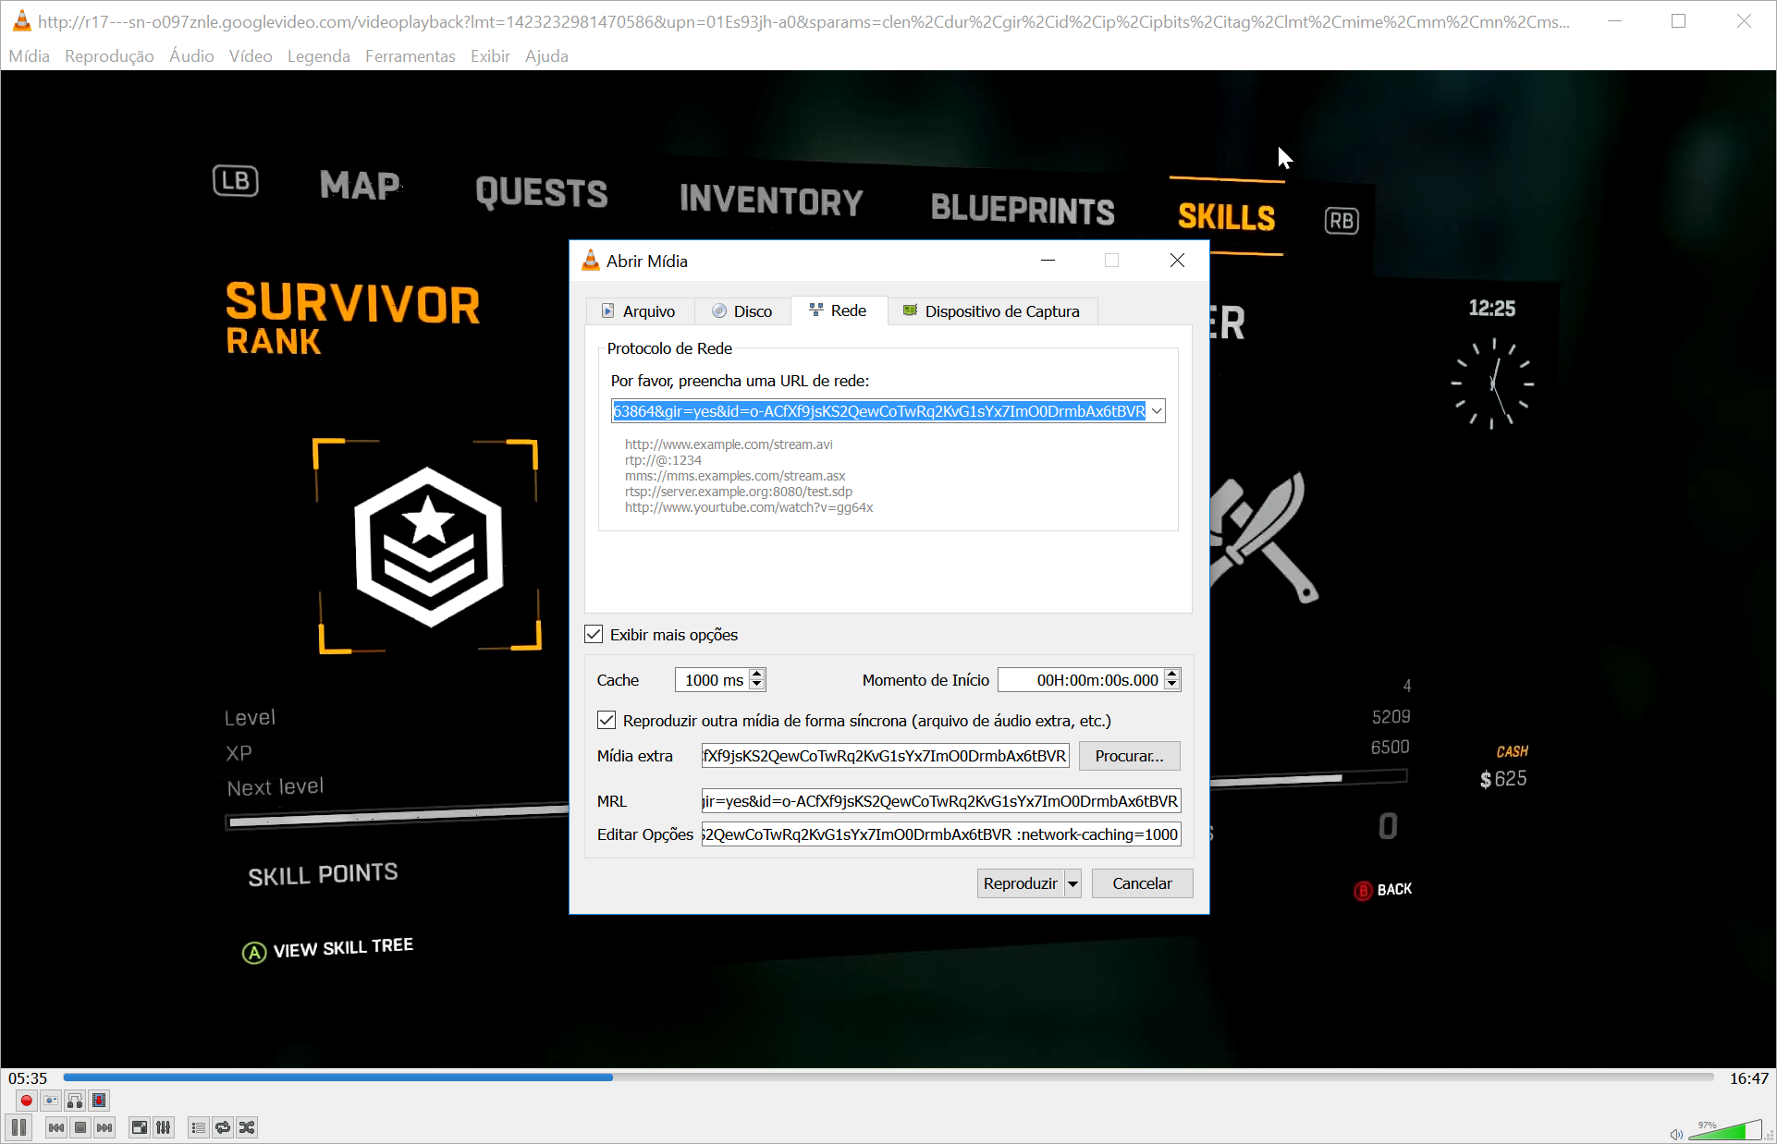The image size is (1777, 1144).
Task: Minimize the Abrir Mídia dialog
Action: point(1048,261)
